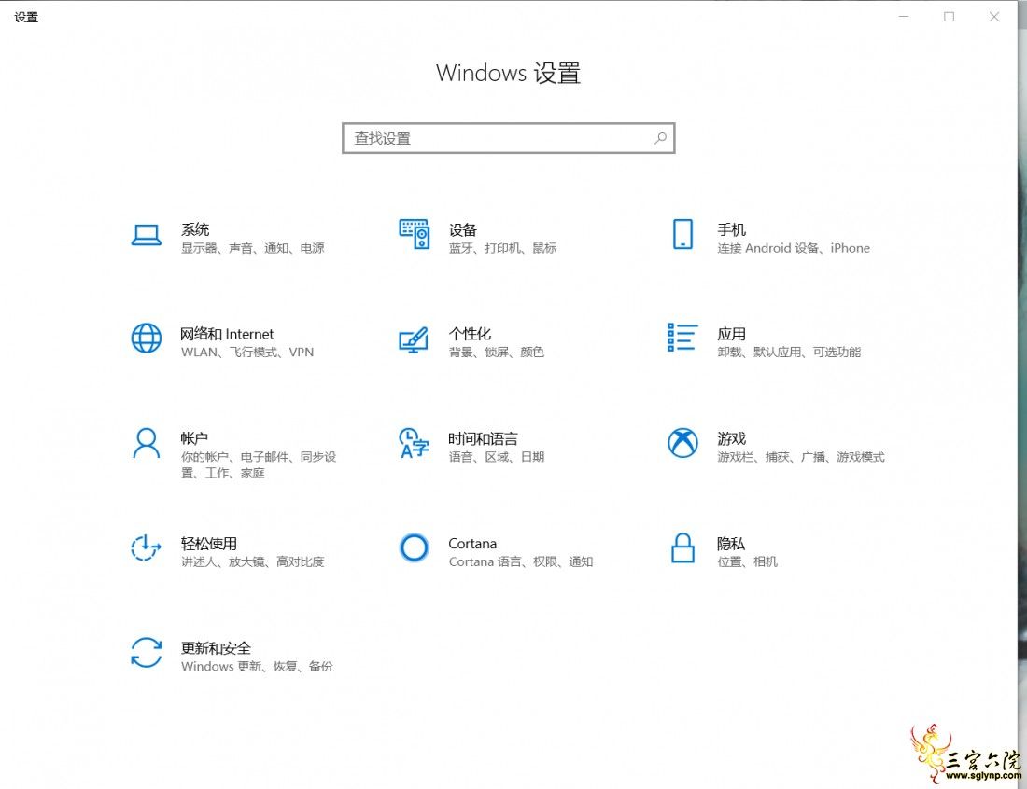Screen dimensions: 1027x789
Task: Click the text WLAN、飞行模式、VPN
Action: point(247,352)
